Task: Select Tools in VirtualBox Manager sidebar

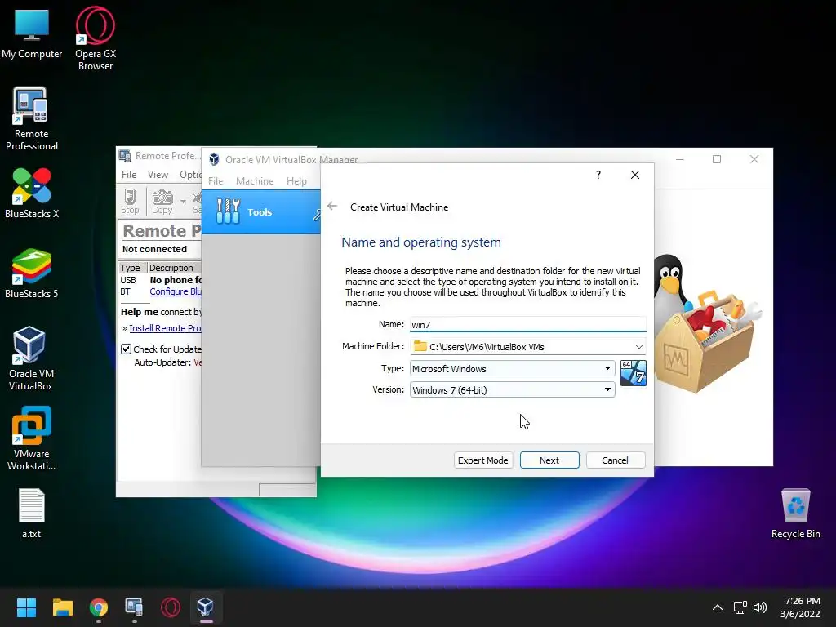Action: point(260,211)
